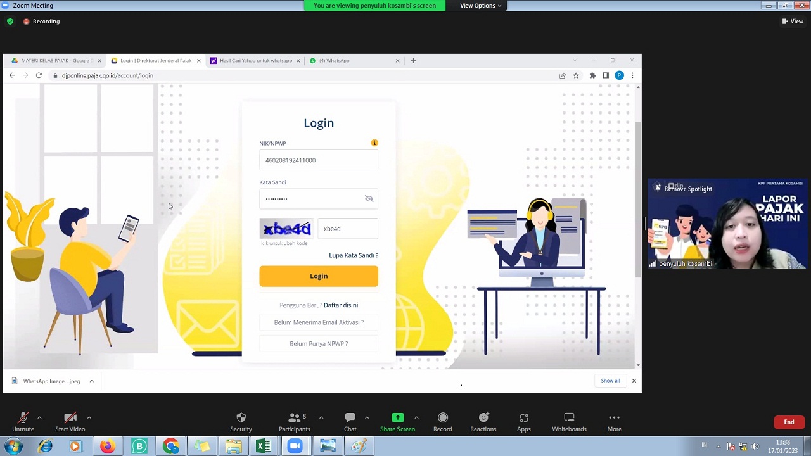Expand audio settings arrow next to Unmute
This screenshot has height=456, width=811.
coord(39,417)
